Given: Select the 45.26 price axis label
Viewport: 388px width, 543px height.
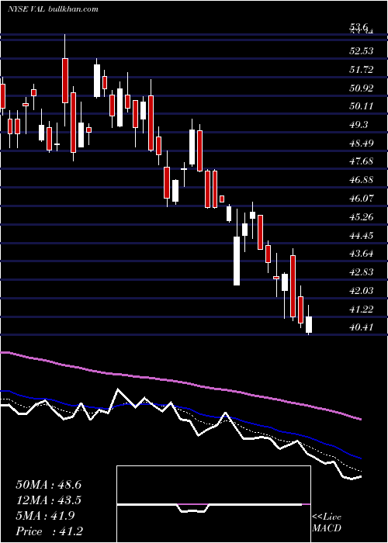Looking at the screenshot, I should (x=362, y=217).
